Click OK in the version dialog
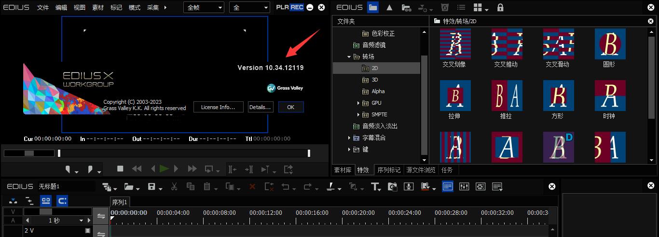This screenshot has width=659, height=237. click(x=290, y=107)
